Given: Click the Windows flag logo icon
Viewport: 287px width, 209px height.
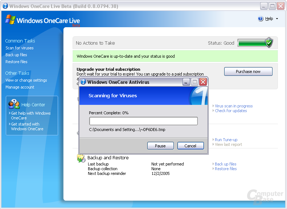Looking at the screenshot, I should [x=10, y=19].
